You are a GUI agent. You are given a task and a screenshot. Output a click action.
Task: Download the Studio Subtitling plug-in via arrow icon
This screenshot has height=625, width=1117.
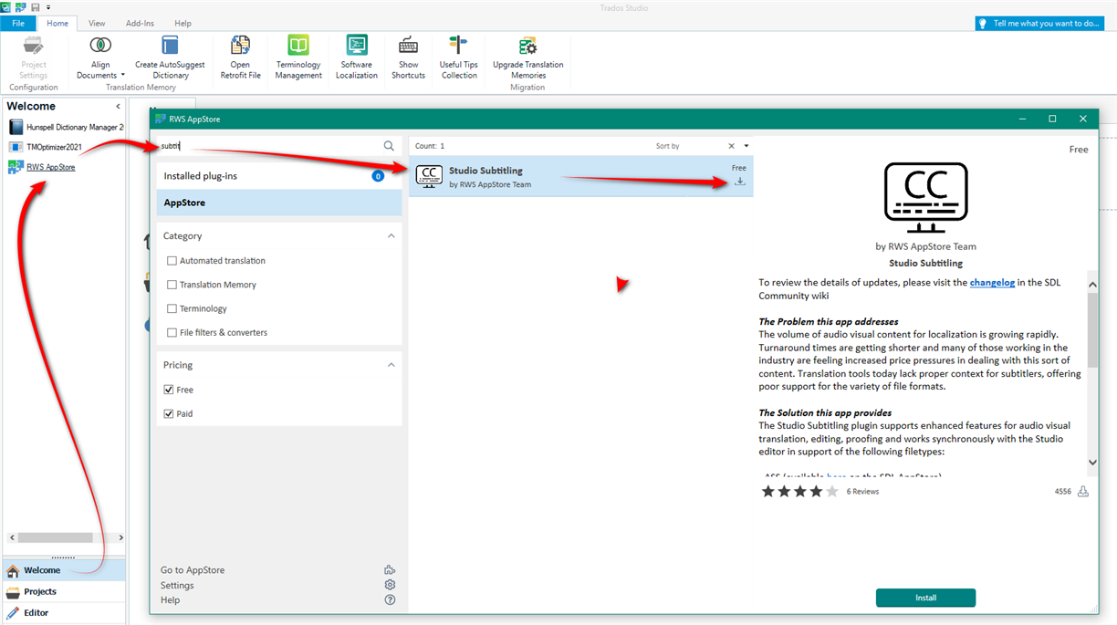tap(740, 182)
